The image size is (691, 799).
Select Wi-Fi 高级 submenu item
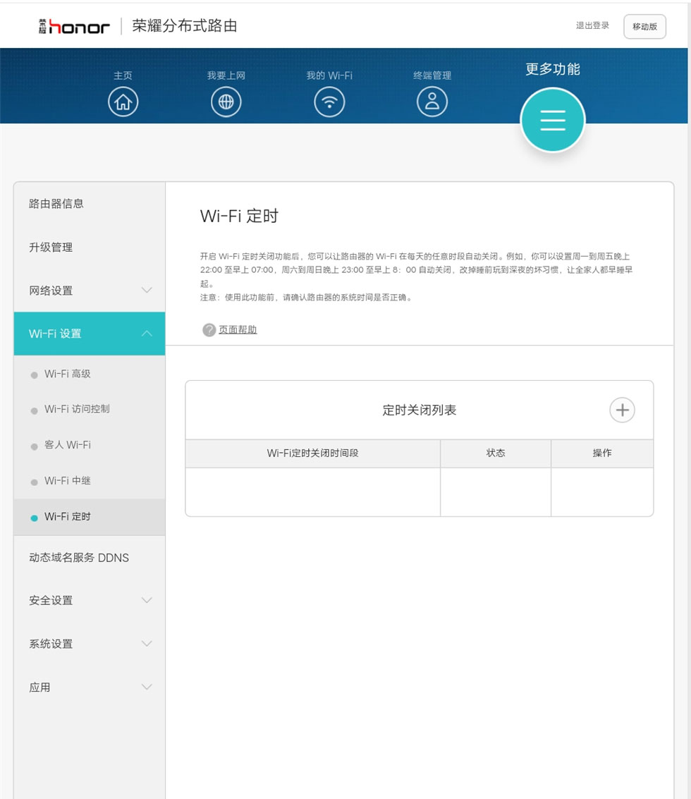(68, 374)
